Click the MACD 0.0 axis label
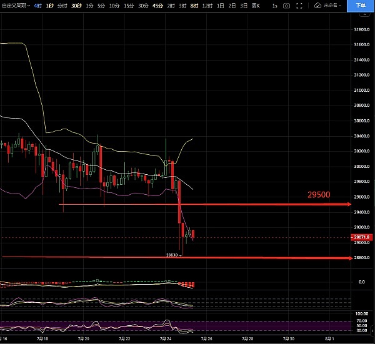Image resolution: width=375 pixels, height=344 pixels. [x=362, y=282]
